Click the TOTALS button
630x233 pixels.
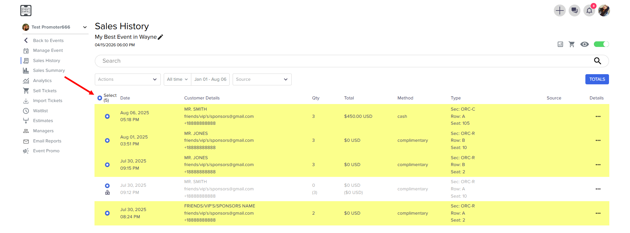(597, 79)
